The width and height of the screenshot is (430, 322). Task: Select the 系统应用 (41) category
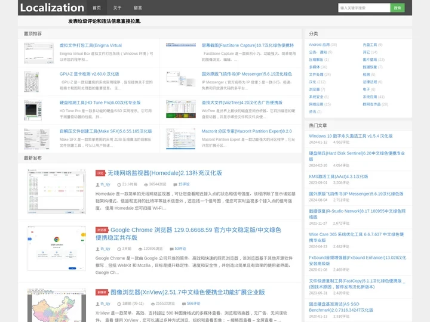coord(373,97)
